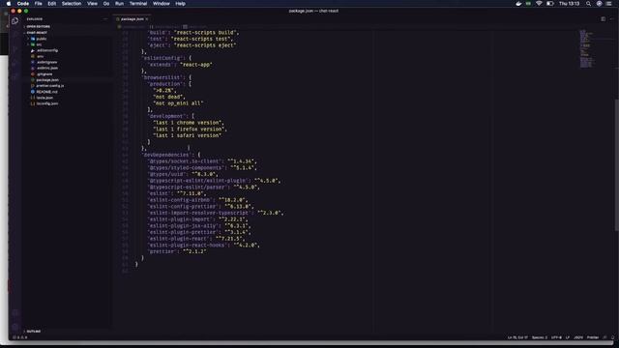Change language mode via JSON

(x=578, y=337)
